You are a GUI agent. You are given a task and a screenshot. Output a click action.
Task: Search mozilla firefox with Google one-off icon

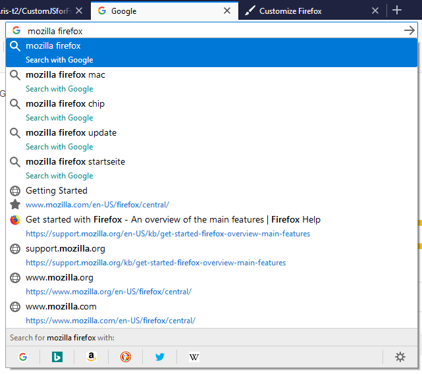(23, 357)
